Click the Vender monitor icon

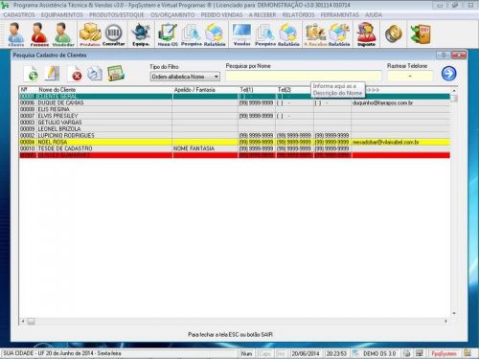coord(241,34)
